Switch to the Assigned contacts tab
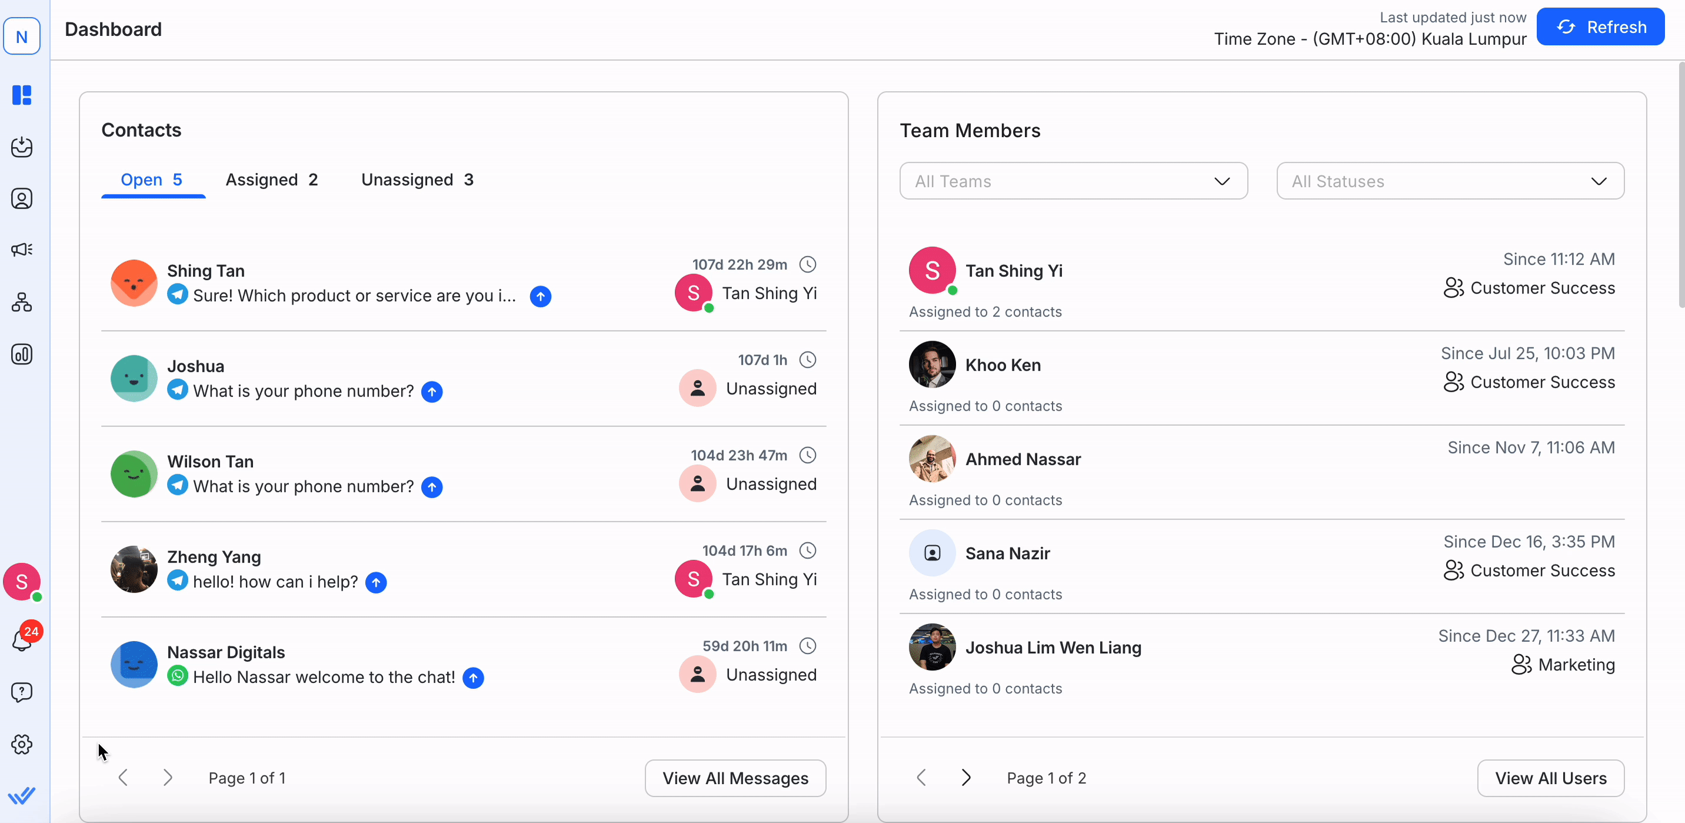This screenshot has width=1685, height=823. (x=271, y=180)
